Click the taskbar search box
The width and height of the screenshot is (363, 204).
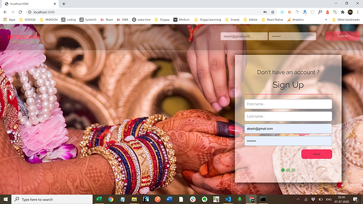coord(52,199)
